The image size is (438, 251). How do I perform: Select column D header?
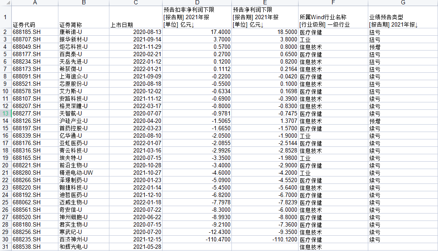click(x=197, y=3)
